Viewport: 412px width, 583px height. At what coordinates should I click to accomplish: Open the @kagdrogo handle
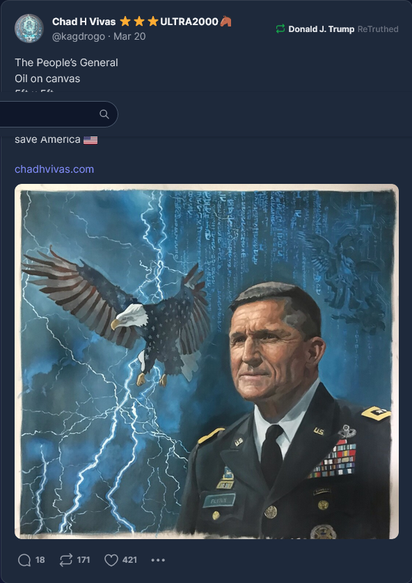(79, 36)
